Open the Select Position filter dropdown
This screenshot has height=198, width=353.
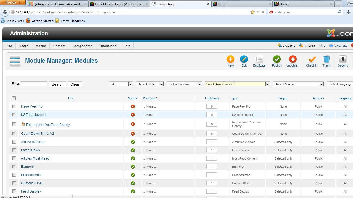coord(184,84)
